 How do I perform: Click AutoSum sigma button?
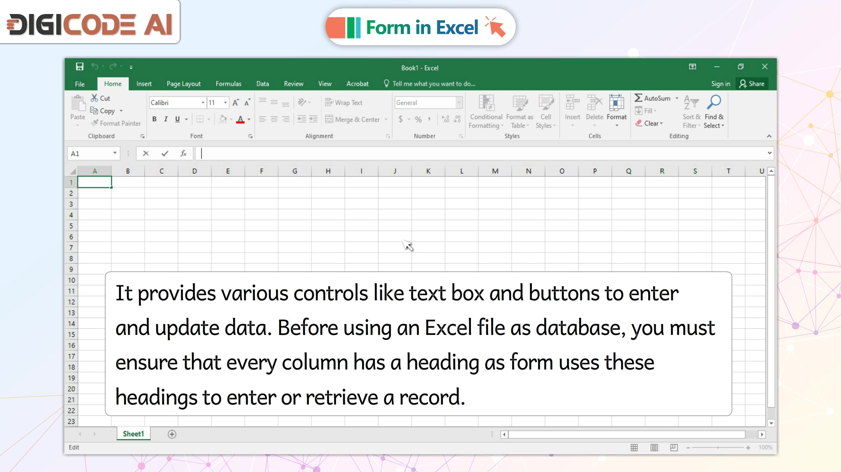(652, 98)
